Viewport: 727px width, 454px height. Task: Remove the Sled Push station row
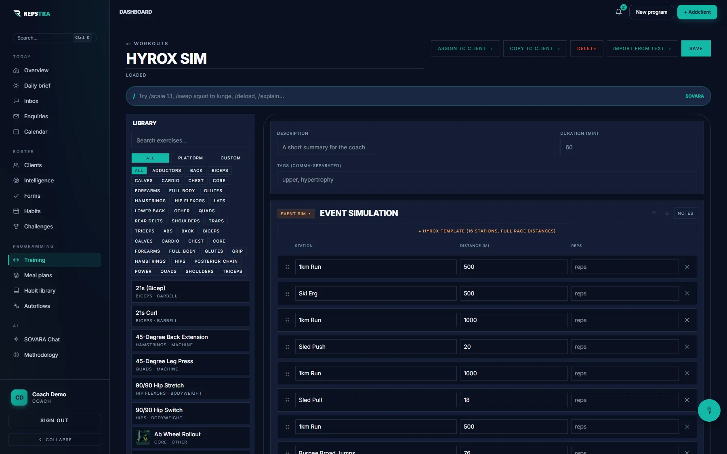(x=687, y=347)
